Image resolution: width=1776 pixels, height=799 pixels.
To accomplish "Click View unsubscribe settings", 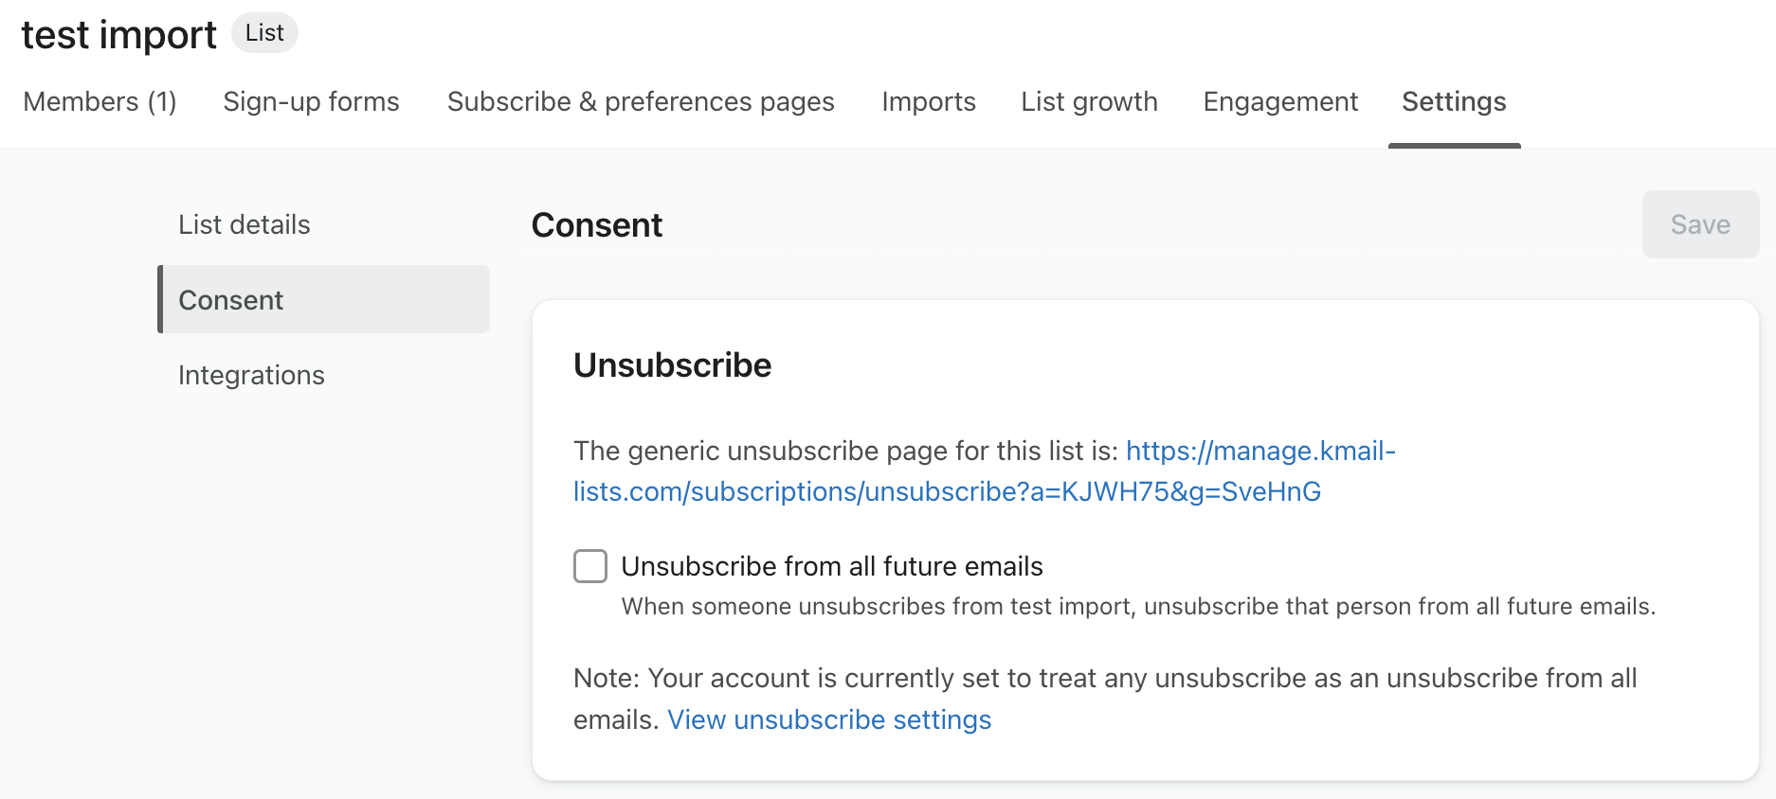I will pyautogui.click(x=829, y=719).
